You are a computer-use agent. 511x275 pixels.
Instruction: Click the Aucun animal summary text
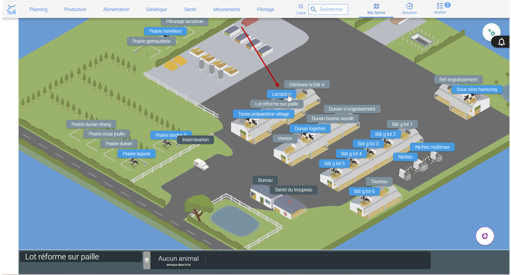tap(178, 259)
